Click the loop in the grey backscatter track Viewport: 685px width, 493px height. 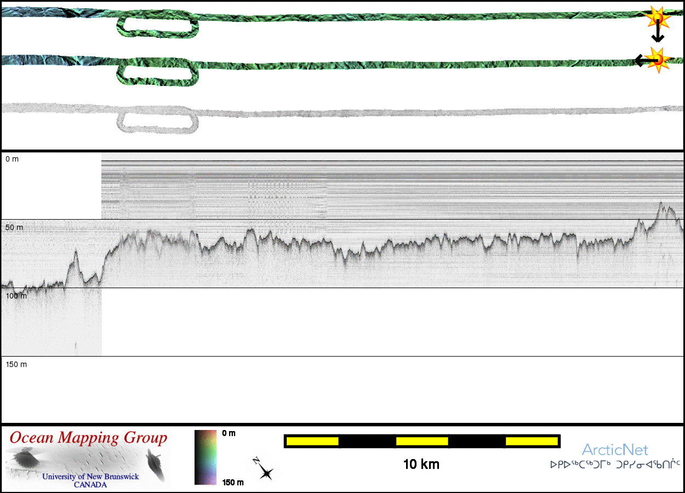point(158,121)
